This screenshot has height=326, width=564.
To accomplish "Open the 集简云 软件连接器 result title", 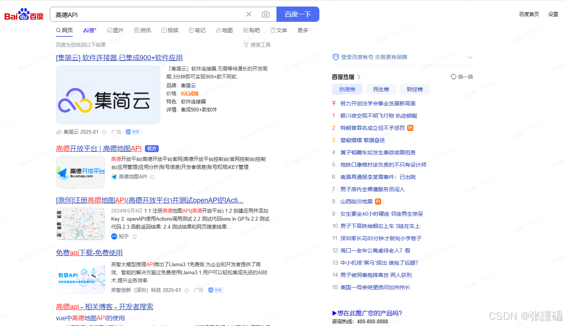I will [119, 57].
